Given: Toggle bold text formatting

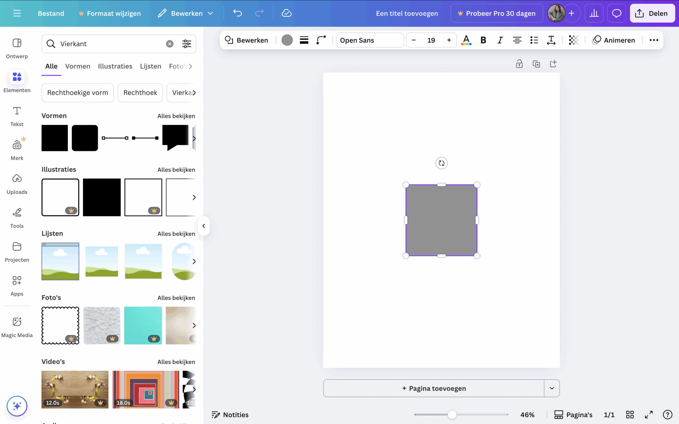Looking at the screenshot, I should pos(483,40).
